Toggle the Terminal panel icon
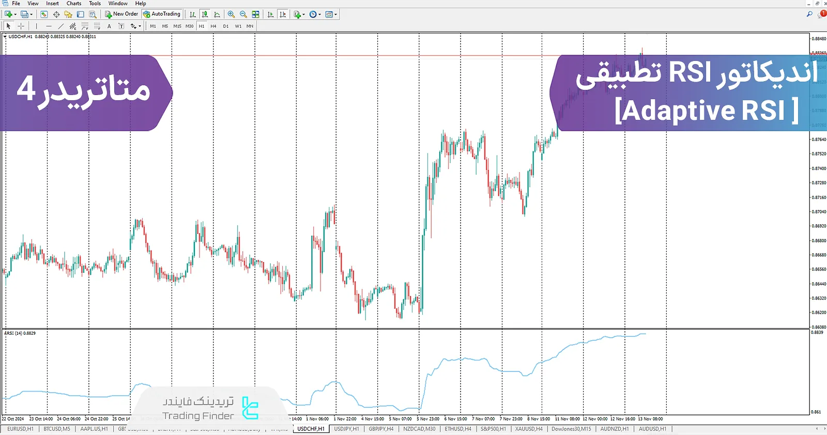827x435 pixels. 80,14
